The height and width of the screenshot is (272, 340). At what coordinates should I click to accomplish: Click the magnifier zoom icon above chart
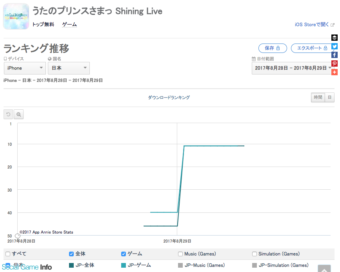(19, 114)
